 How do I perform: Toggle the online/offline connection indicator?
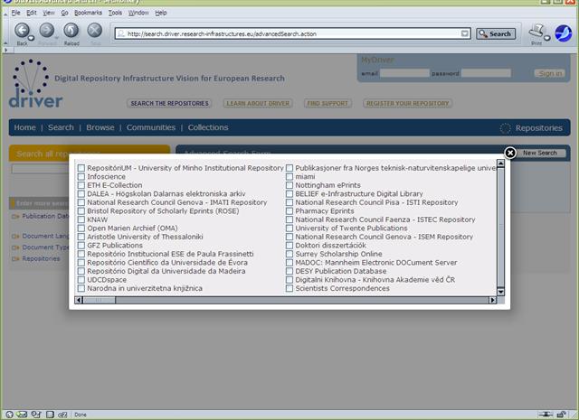[x=546, y=415]
